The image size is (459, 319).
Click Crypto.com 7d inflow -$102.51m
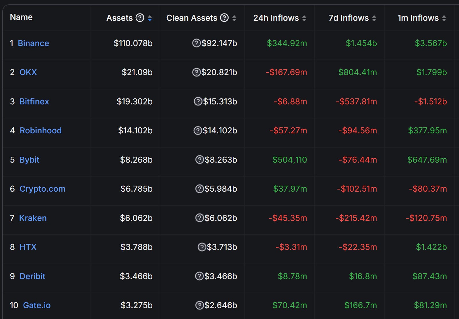[357, 189]
